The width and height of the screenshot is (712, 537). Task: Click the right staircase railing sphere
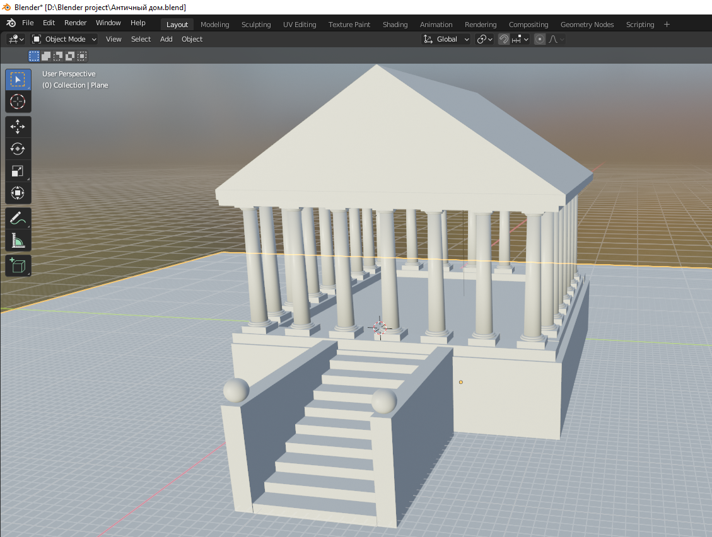pyautogui.click(x=384, y=401)
